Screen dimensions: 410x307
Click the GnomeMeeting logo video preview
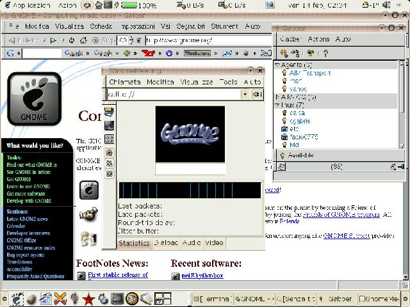click(x=190, y=134)
